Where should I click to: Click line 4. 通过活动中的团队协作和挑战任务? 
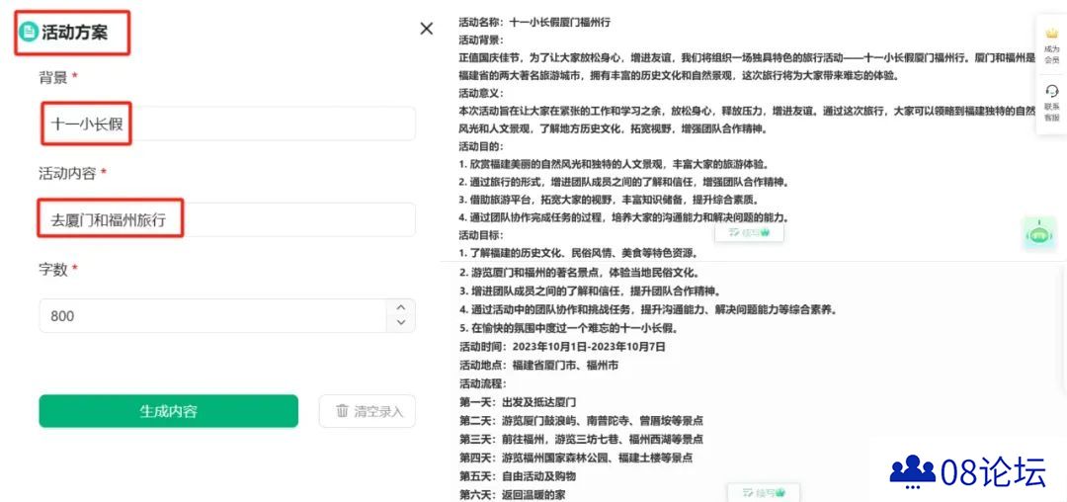pyautogui.click(x=647, y=309)
